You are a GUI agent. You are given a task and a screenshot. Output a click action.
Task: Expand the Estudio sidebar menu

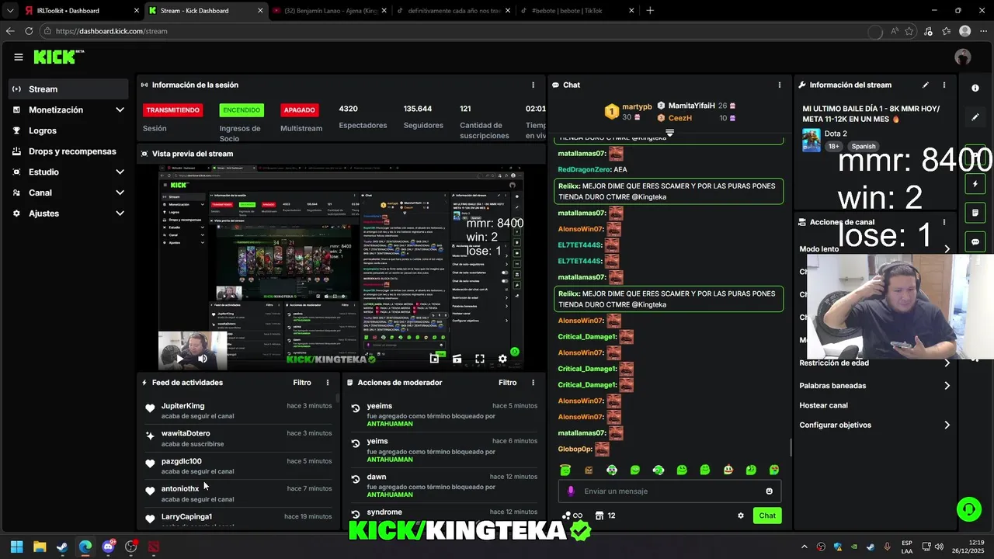pyautogui.click(x=69, y=172)
